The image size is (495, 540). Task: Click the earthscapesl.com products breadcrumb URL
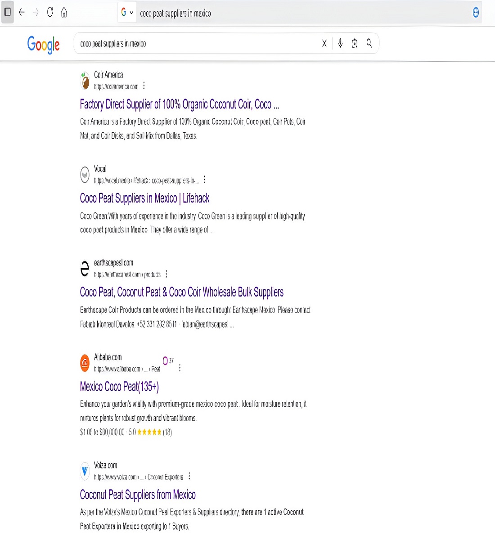click(x=127, y=274)
